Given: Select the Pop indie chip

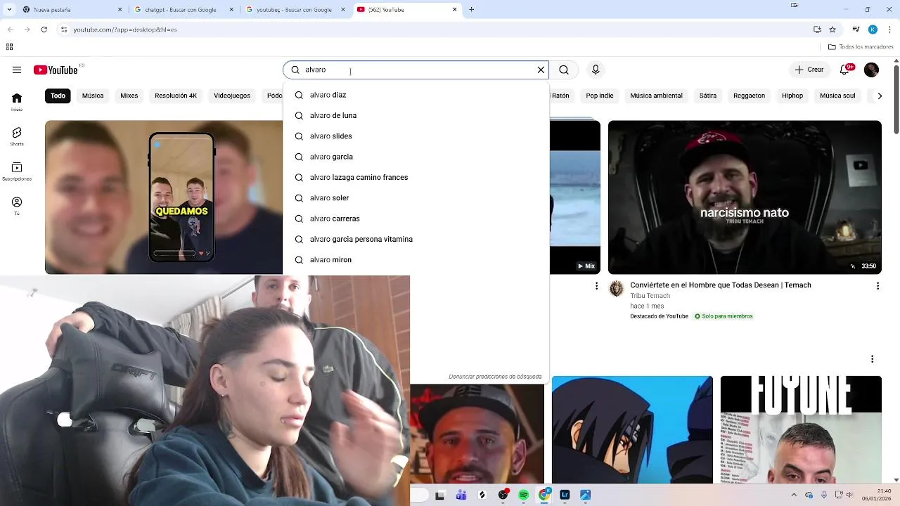Looking at the screenshot, I should (600, 96).
